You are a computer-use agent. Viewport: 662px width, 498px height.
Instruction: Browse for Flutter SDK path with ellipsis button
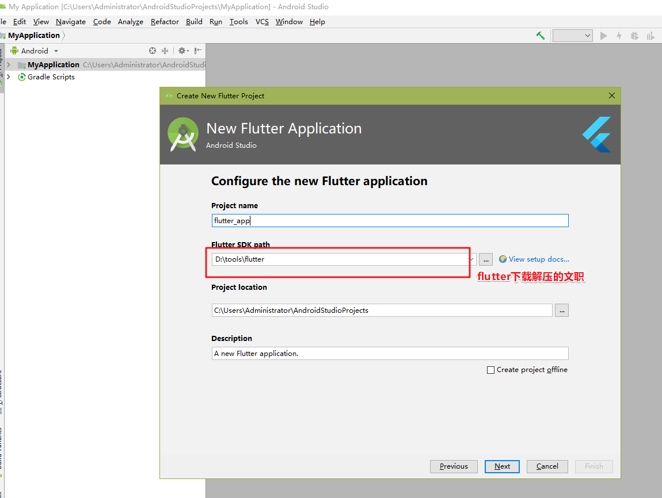tap(486, 259)
